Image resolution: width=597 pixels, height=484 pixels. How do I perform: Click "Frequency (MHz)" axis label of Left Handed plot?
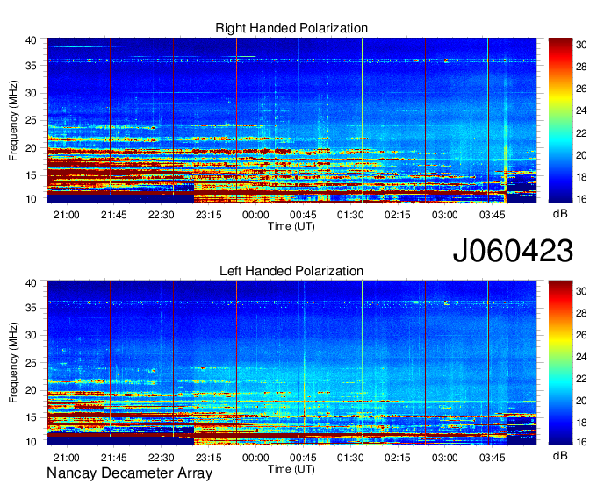[13, 363]
